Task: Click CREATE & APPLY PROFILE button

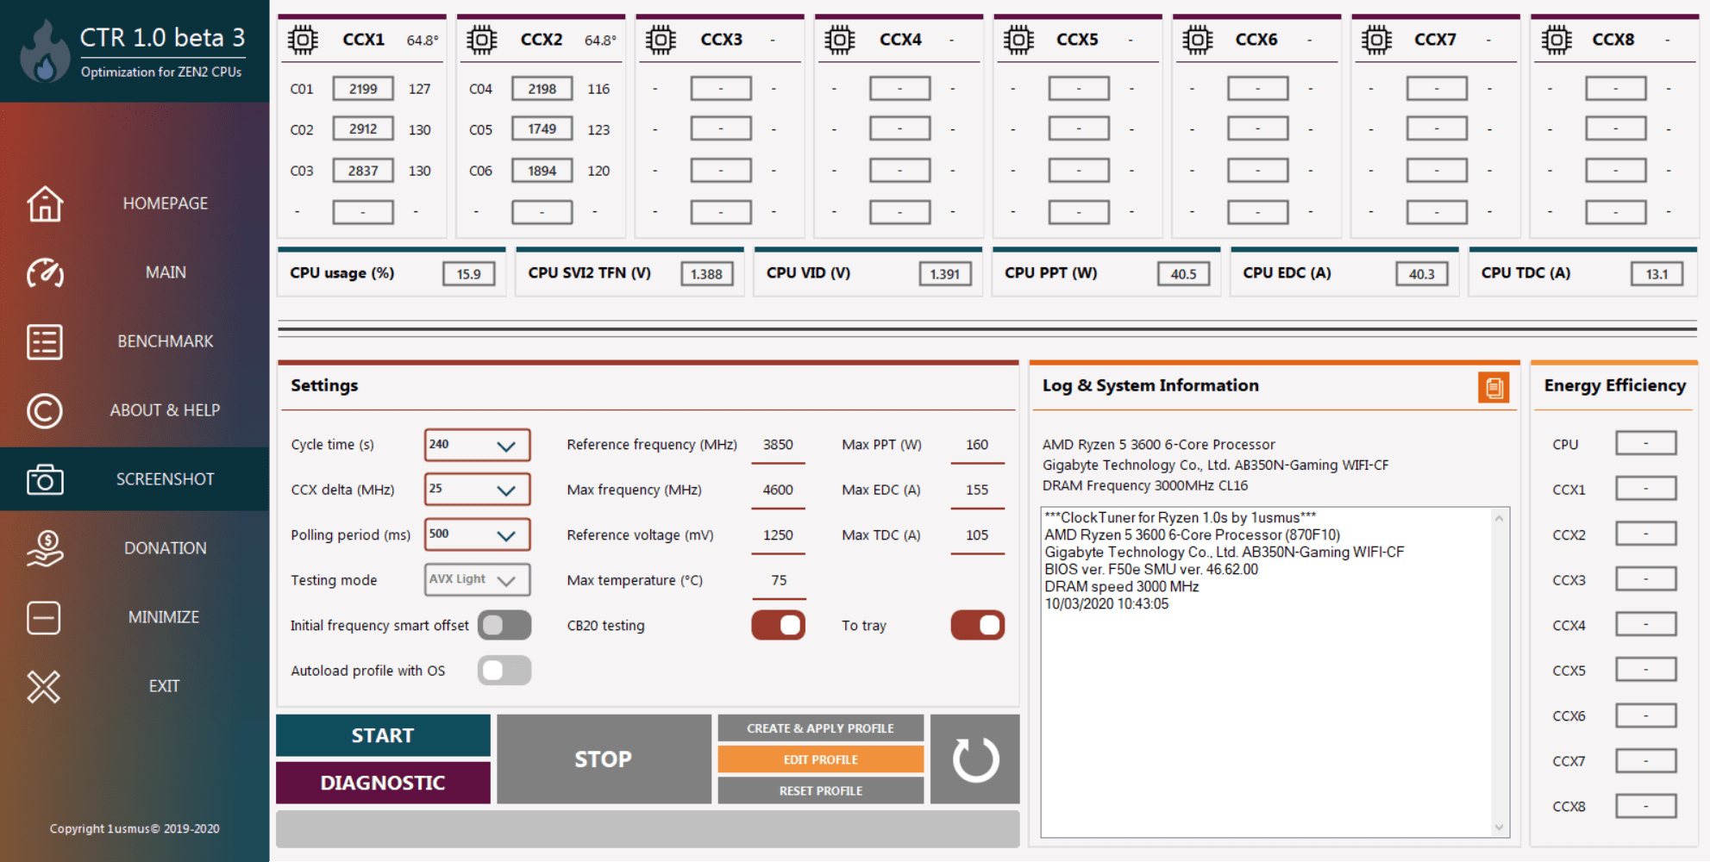Action: click(x=820, y=728)
